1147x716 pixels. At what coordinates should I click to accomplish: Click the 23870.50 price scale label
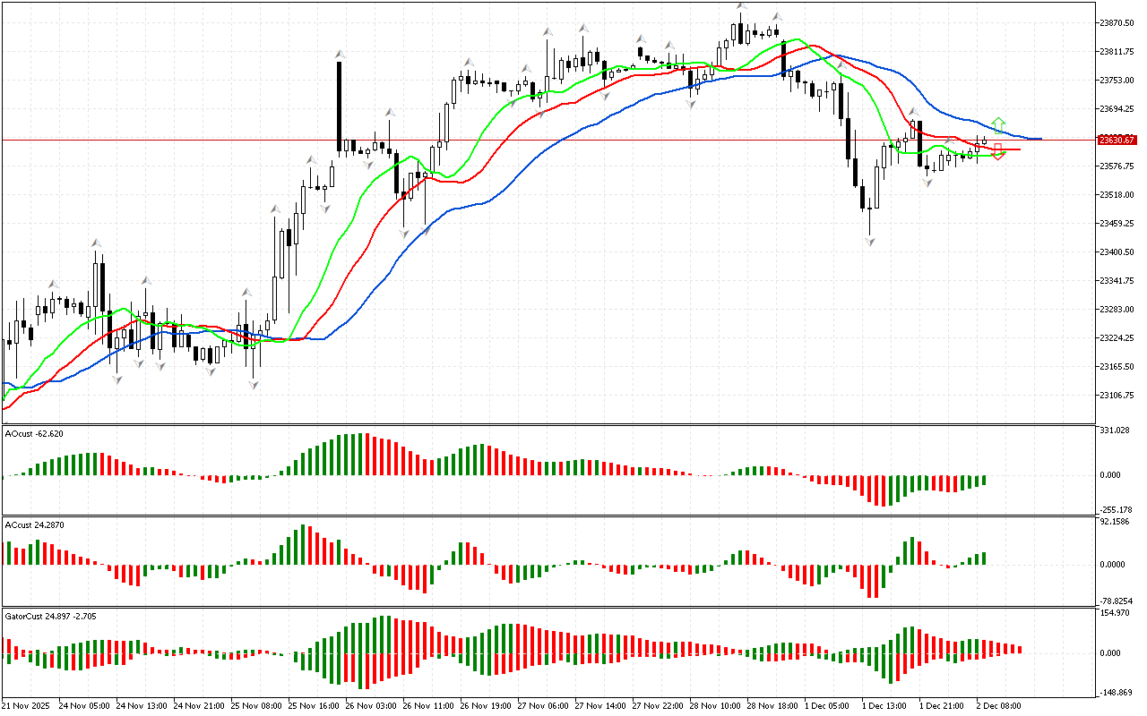pos(1117,22)
